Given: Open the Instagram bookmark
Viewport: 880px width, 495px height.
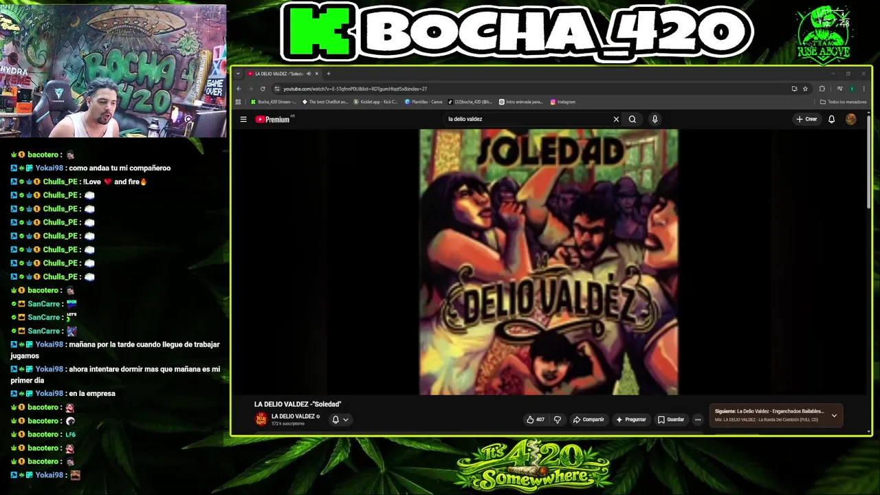Looking at the screenshot, I should point(562,102).
